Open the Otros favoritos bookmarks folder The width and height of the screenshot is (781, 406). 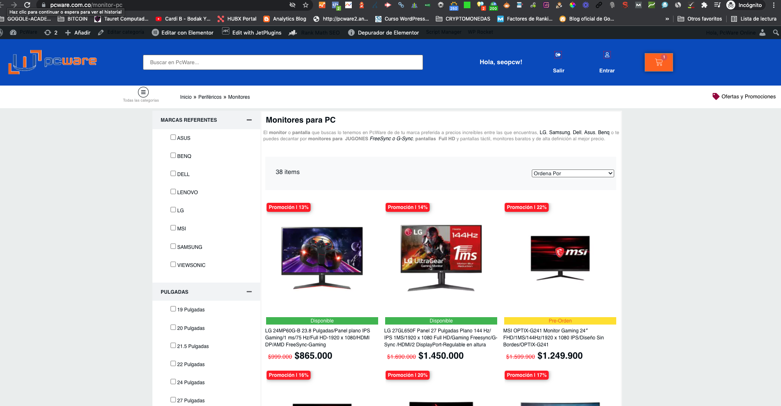[700, 19]
